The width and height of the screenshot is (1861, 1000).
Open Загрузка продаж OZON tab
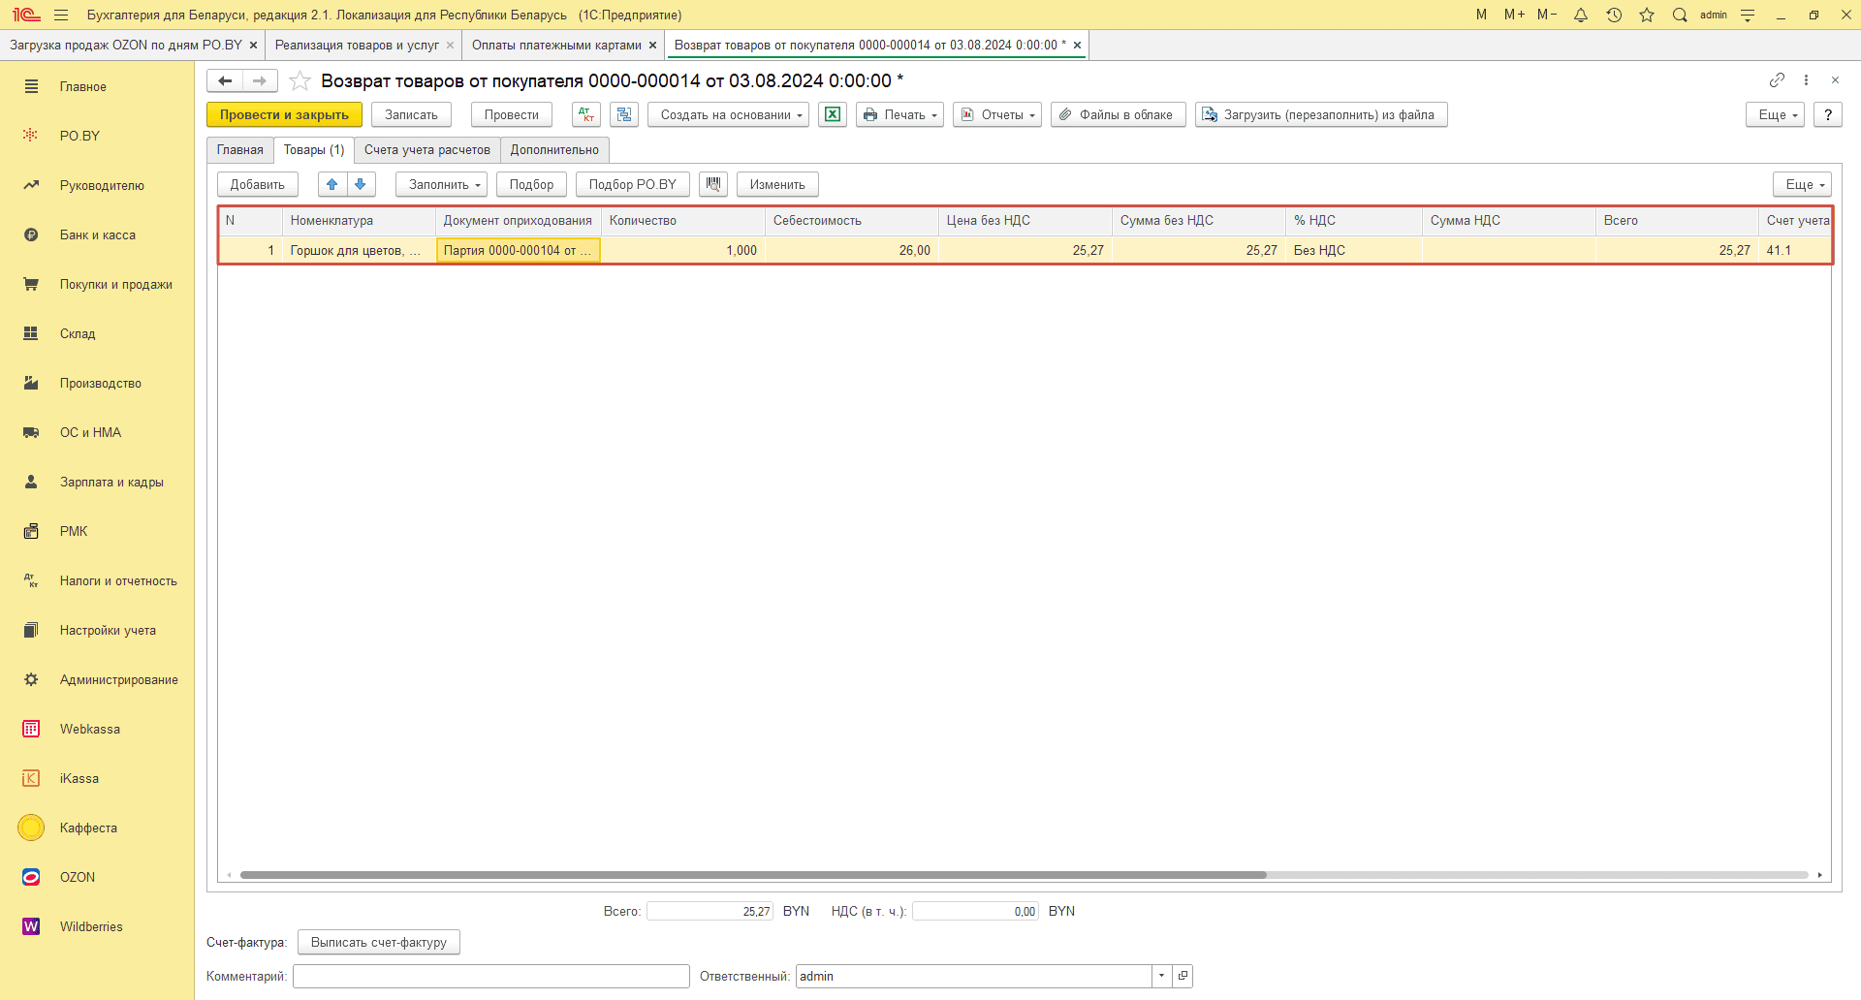click(x=126, y=45)
